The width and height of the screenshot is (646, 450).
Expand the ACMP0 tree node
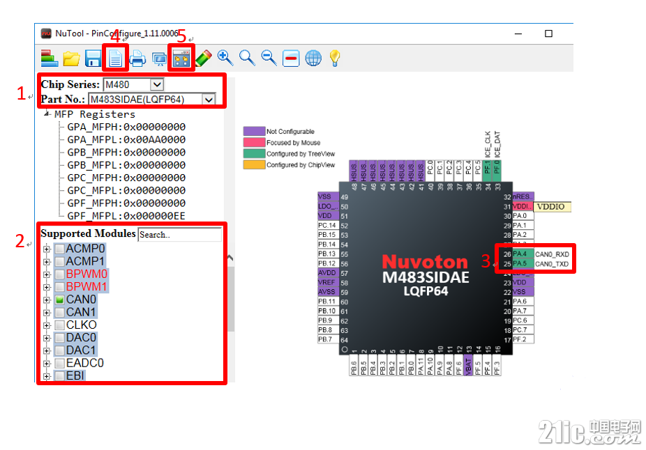click(47, 249)
